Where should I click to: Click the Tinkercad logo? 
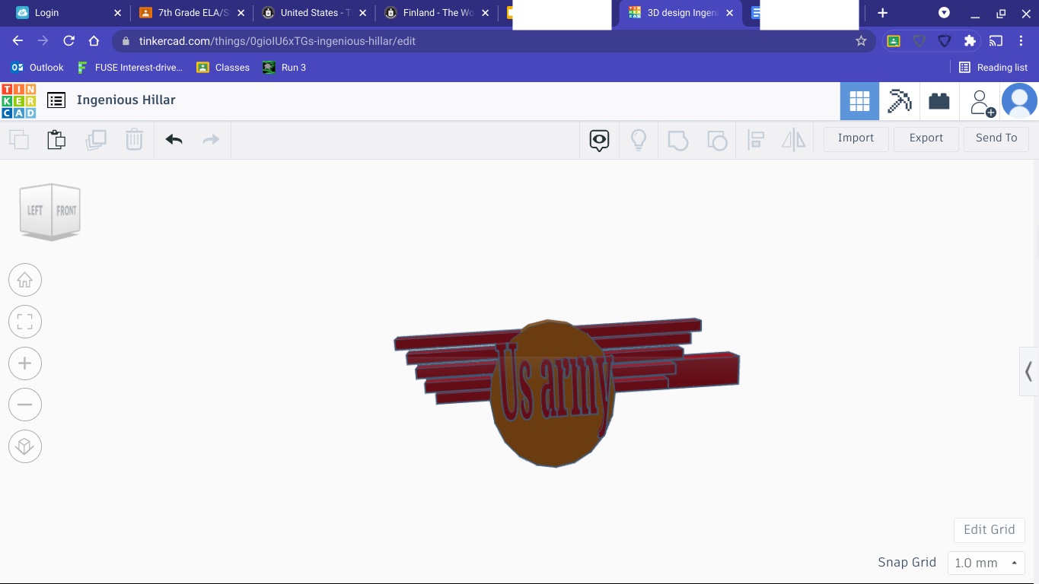[x=19, y=101]
